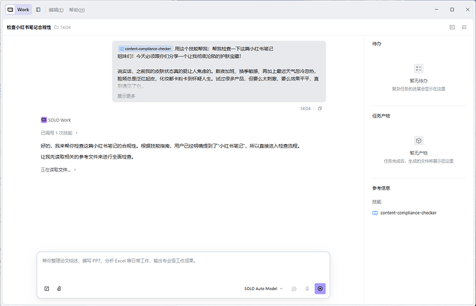Click the Work mode button
476x306 pixels.
19,10
